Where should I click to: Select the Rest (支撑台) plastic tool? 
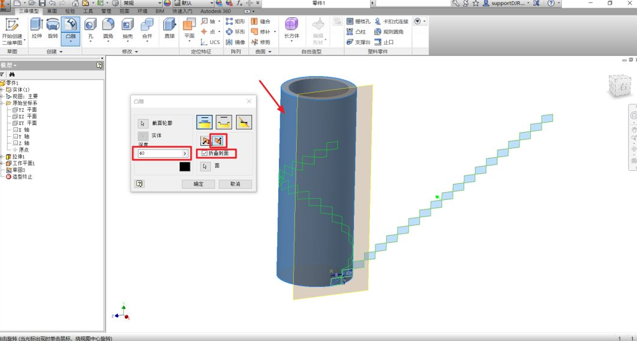[358, 42]
